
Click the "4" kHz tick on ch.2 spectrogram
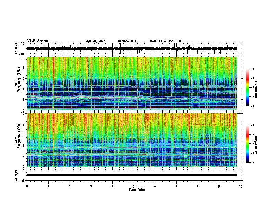pos(24,145)
